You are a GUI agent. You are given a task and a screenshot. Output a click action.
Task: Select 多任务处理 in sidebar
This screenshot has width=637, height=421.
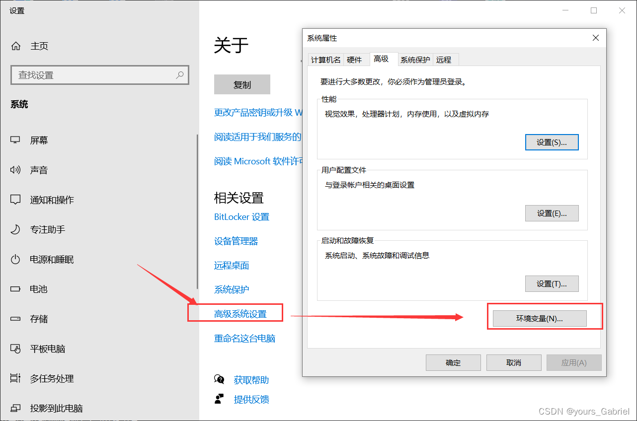(x=52, y=378)
